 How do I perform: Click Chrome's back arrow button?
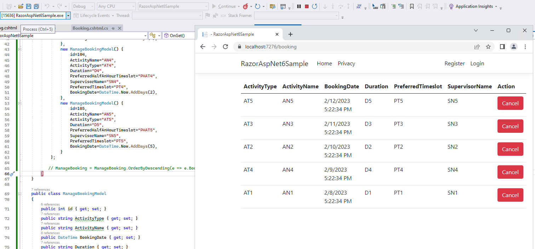(203, 47)
